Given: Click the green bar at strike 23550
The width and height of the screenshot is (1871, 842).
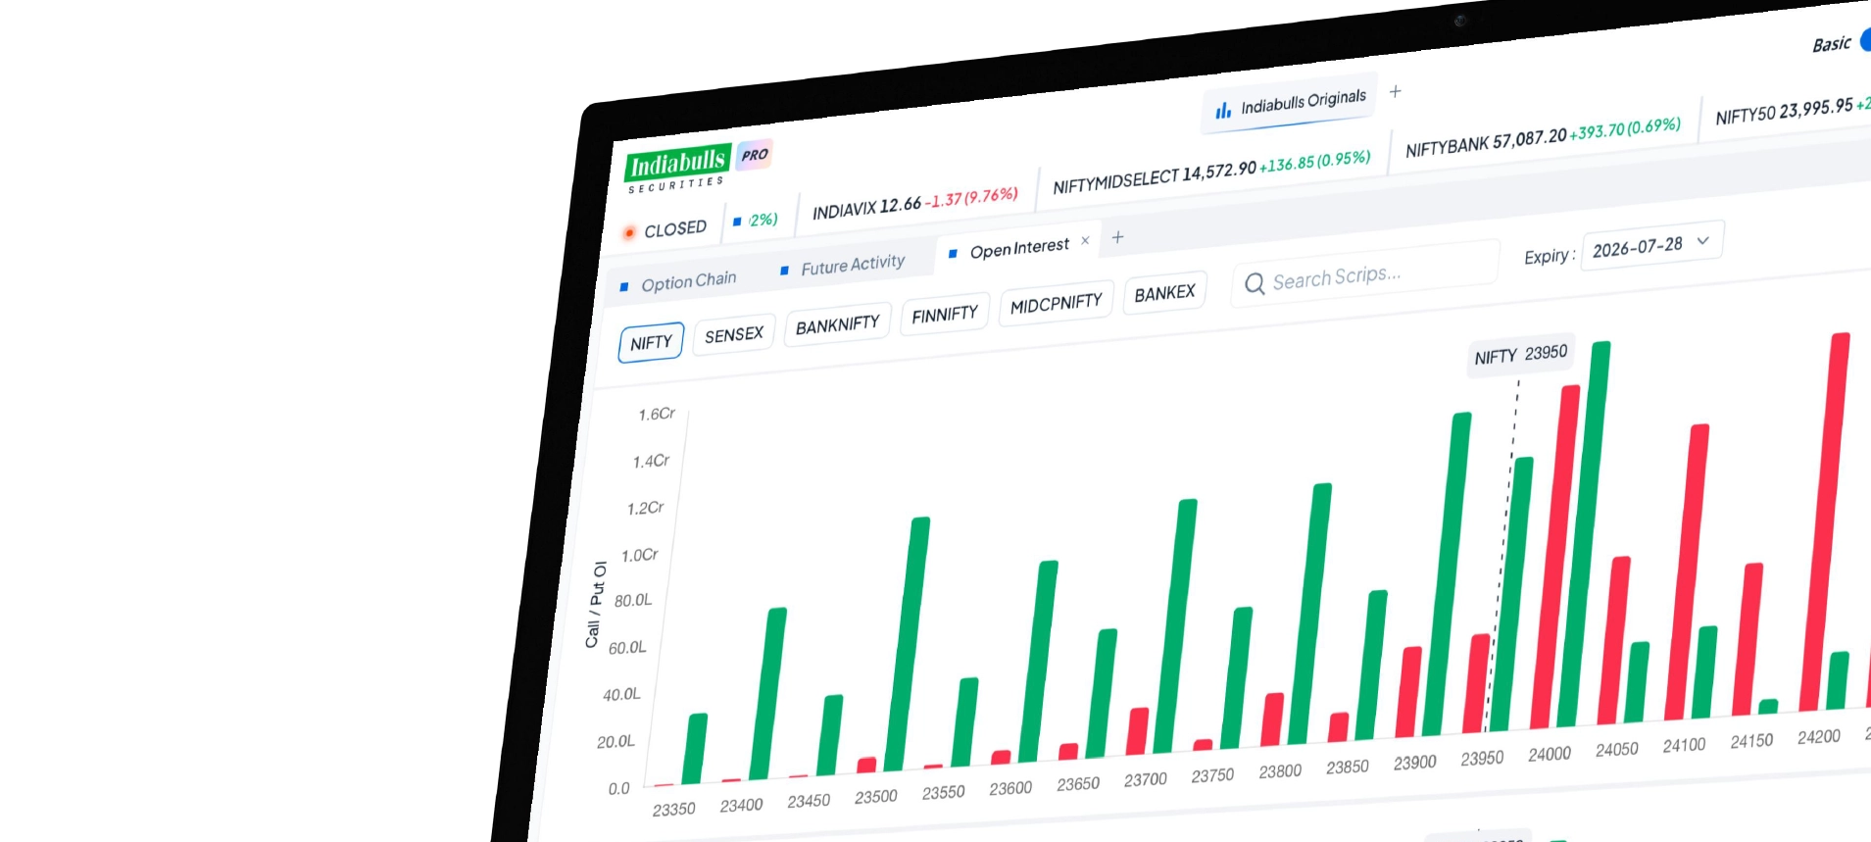Looking at the screenshot, I should pos(965,722).
